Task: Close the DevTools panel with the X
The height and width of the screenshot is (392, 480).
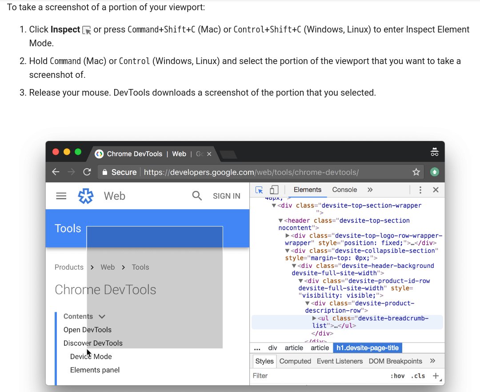Action: (x=436, y=190)
